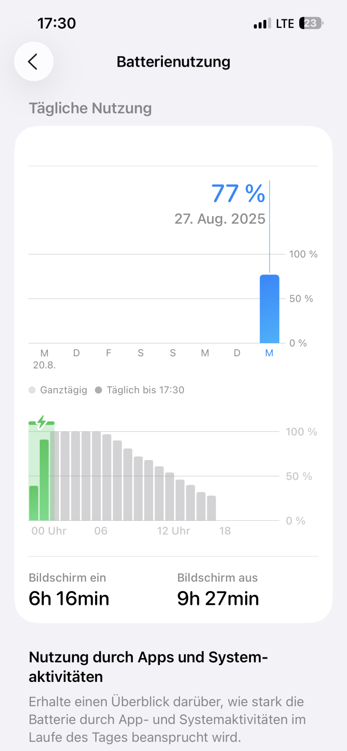Tap the short green bar at 00 Uhr

coord(34,503)
